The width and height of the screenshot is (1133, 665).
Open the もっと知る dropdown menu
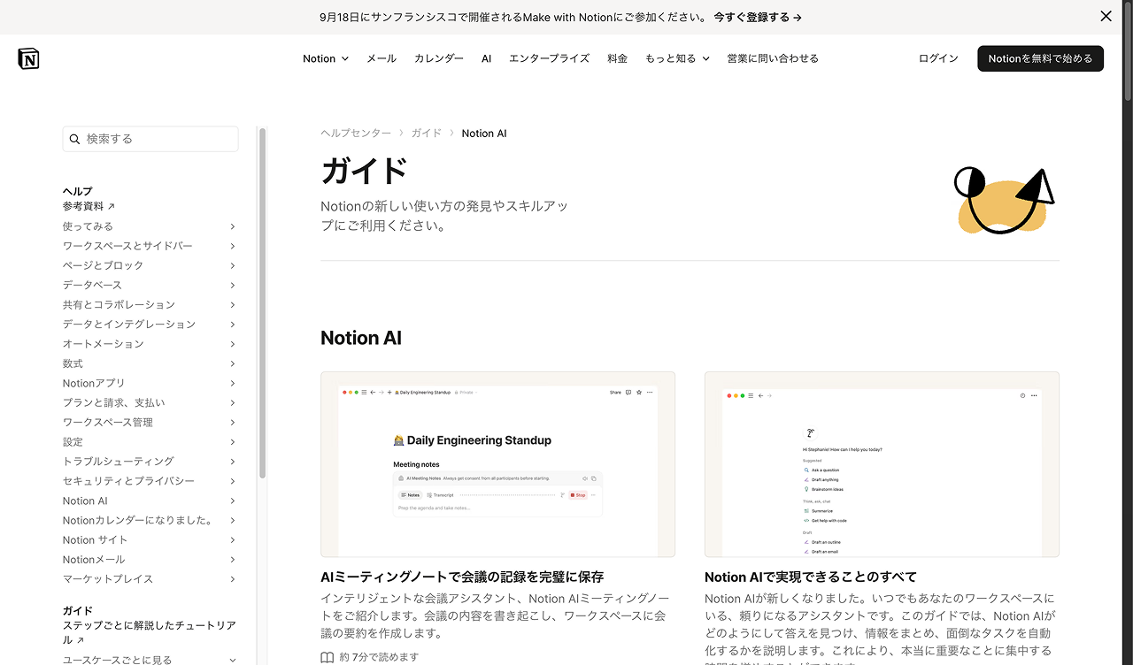click(677, 58)
